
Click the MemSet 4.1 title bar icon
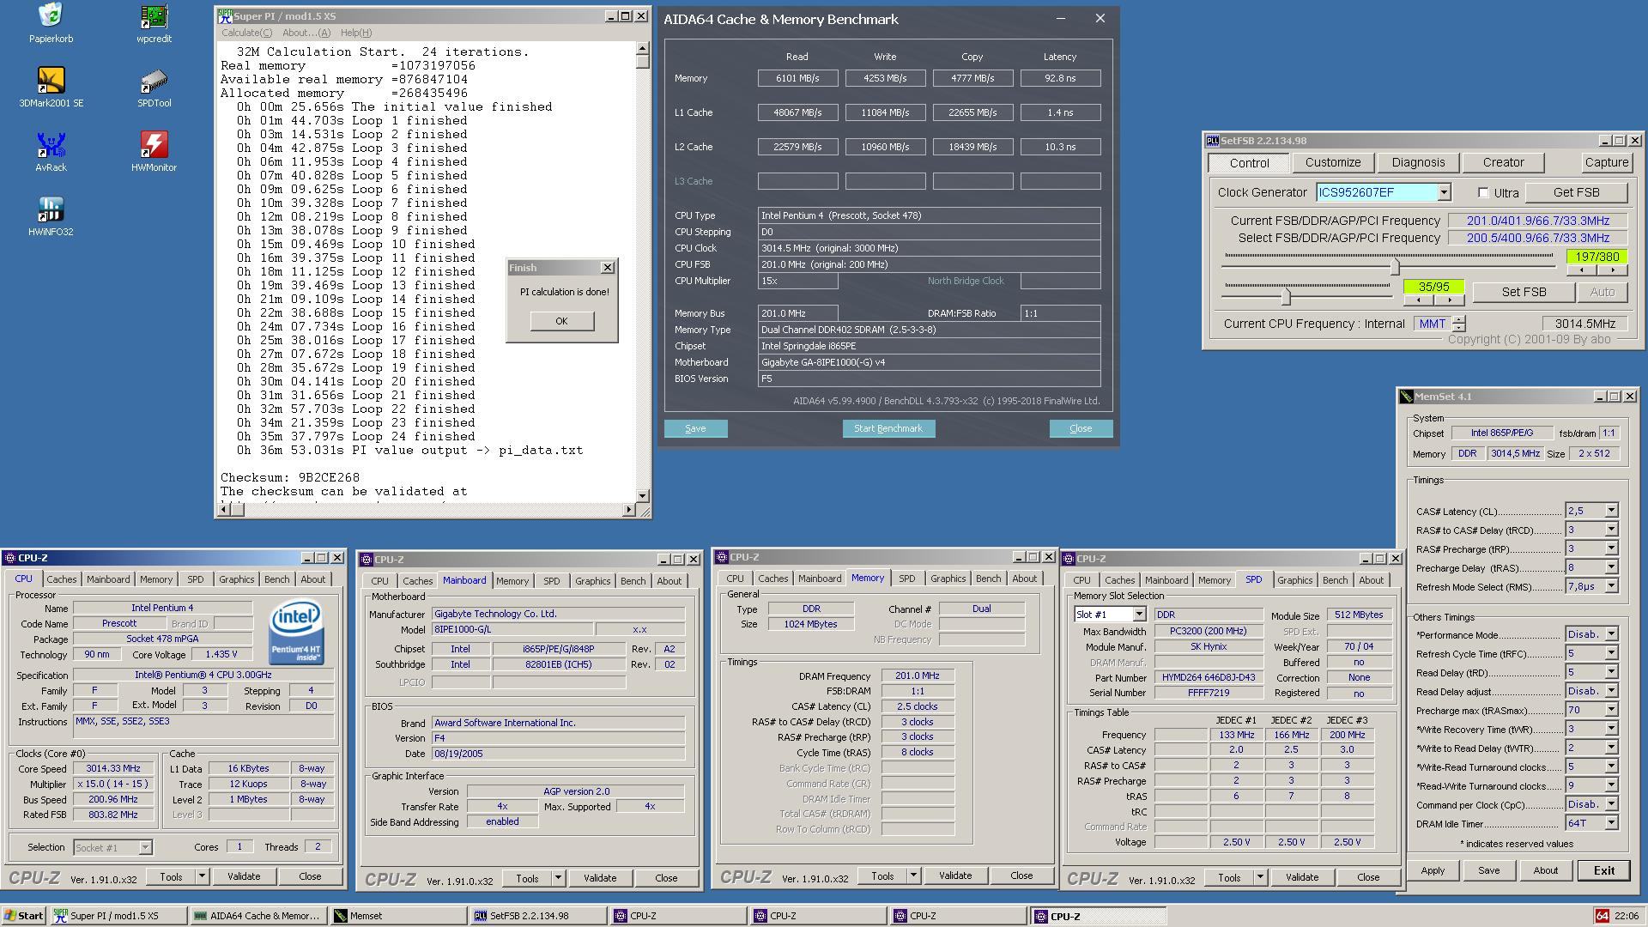[x=1406, y=397]
